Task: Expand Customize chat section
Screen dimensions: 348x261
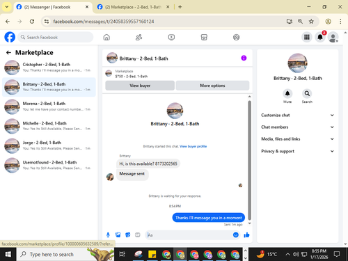Action: [297, 115]
